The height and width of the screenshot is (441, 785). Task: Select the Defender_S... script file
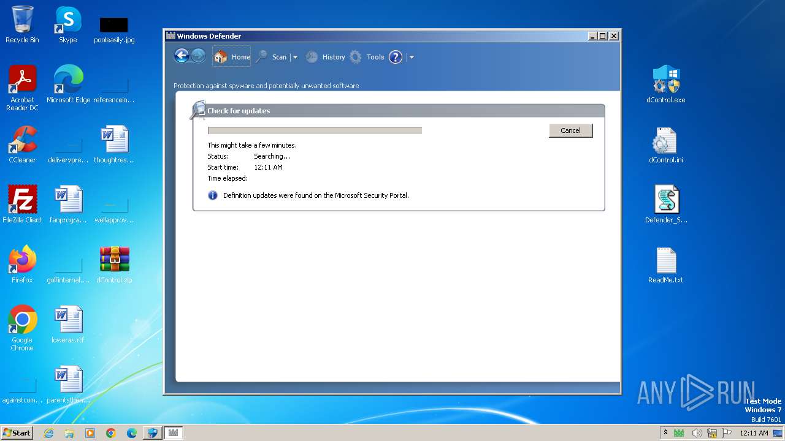(666, 205)
